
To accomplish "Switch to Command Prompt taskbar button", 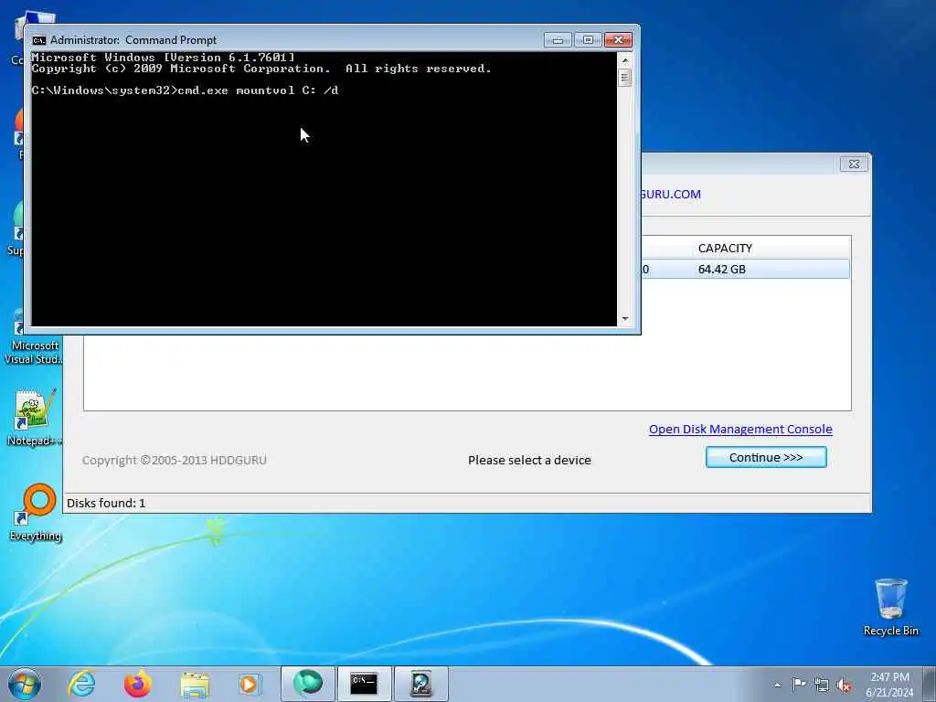I will [364, 684].
